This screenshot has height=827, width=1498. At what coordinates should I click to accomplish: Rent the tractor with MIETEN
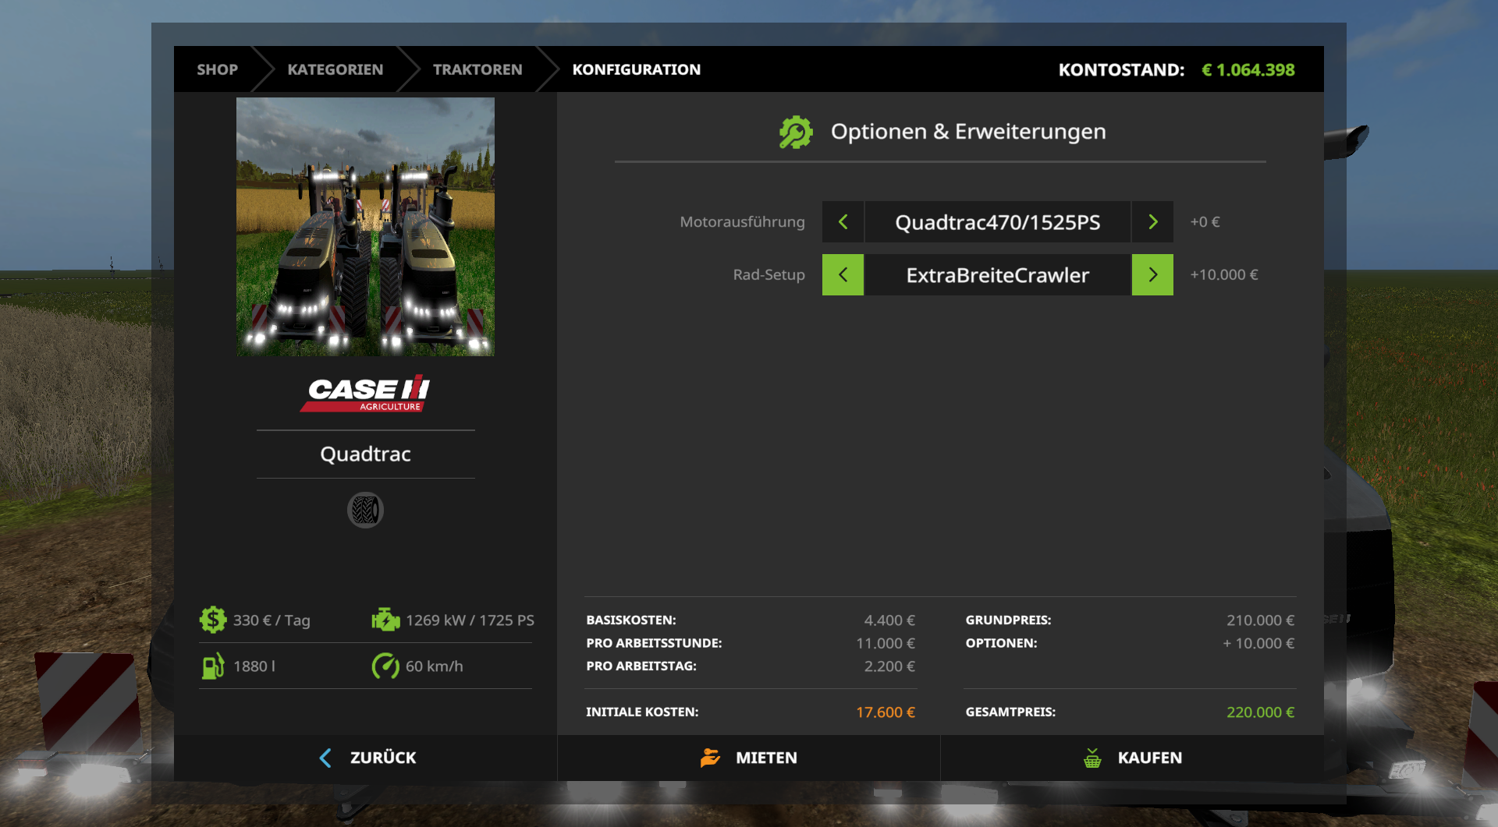(749, 758)
